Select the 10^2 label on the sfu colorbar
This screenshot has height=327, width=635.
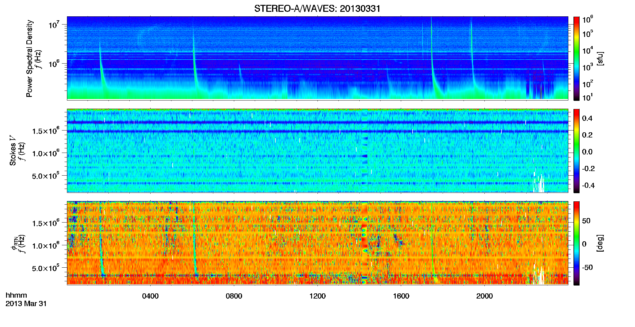point(587,84)
